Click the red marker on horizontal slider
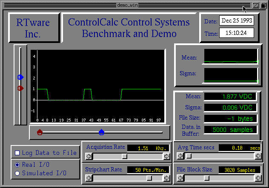Viewport: 269px width, 188px height. (40, 132)
